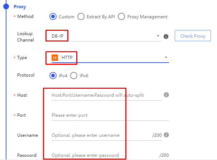
Task: Click the info icon beside Username field
Action: (x=166, y=135)
